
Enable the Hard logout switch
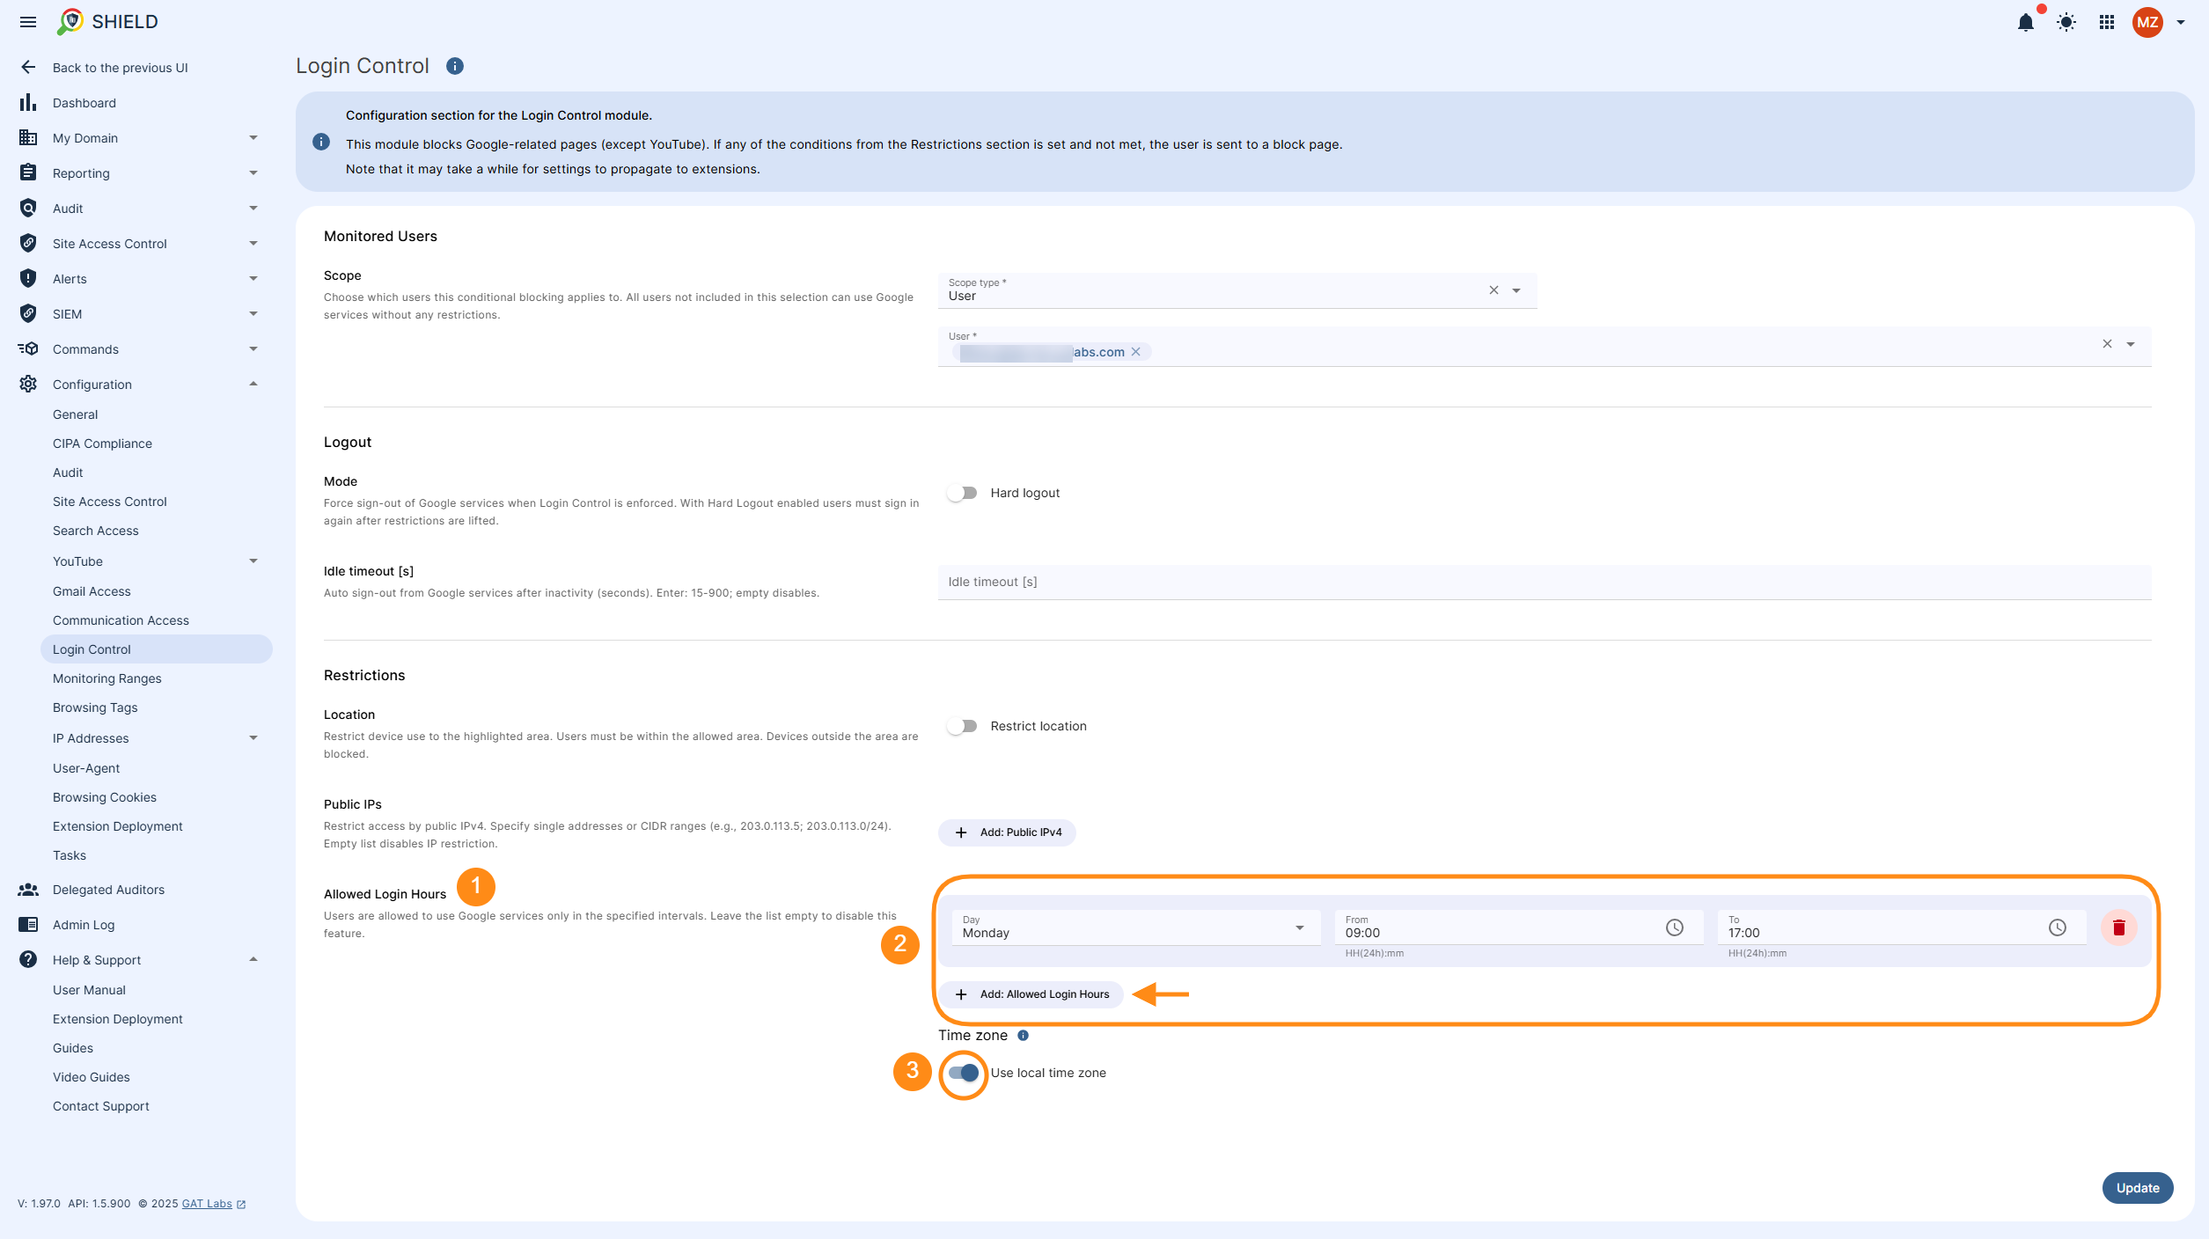(962, 493)
